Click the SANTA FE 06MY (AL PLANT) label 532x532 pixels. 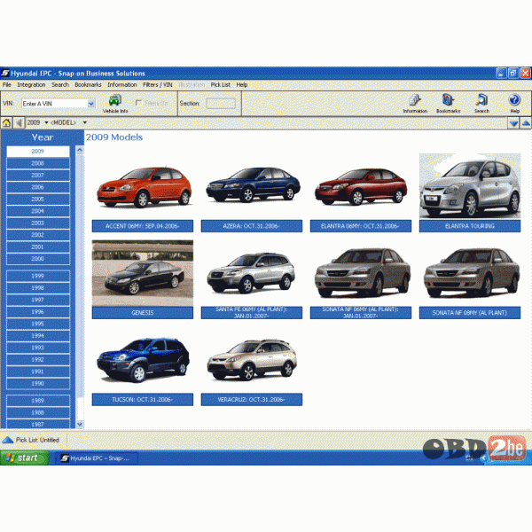pyautogui.click(x=252, y=313)
